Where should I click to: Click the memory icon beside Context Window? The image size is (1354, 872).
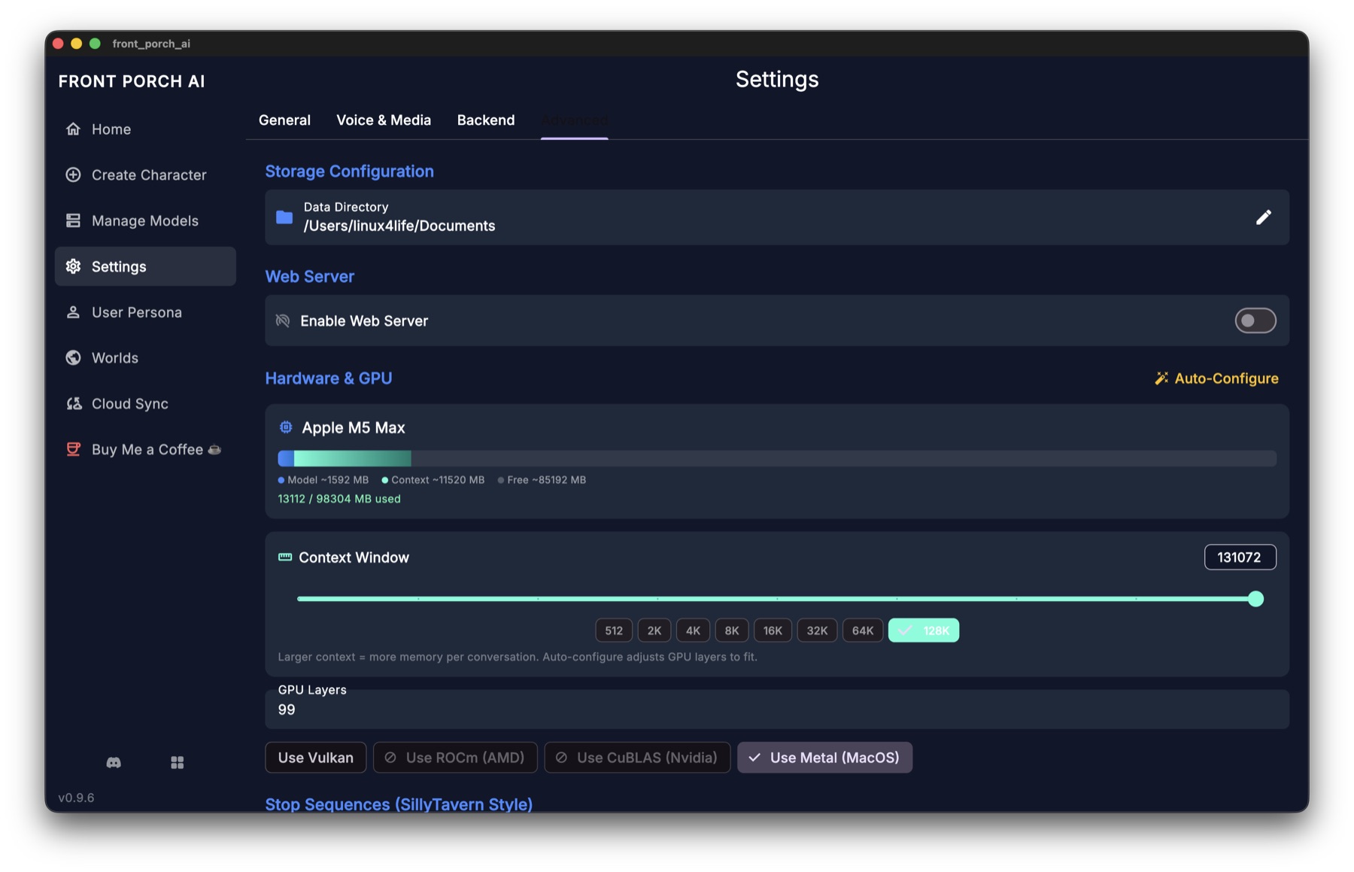click(x=285, y=558)
